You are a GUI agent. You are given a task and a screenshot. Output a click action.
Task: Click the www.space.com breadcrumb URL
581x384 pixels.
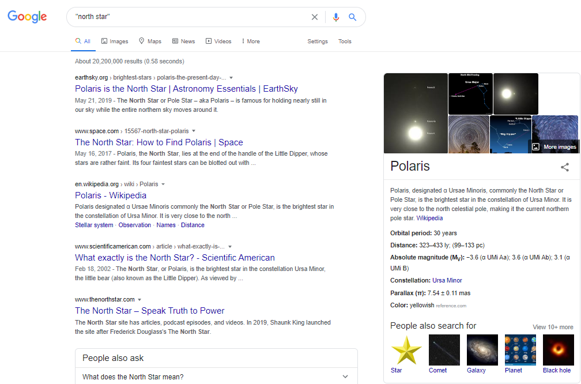pyautogui.click(x=131, y=131)
